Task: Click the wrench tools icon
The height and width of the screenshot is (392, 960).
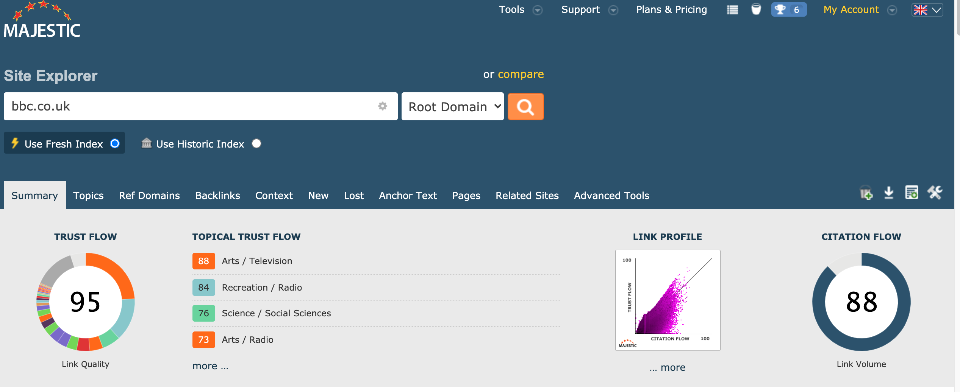Action: [935, 193]
